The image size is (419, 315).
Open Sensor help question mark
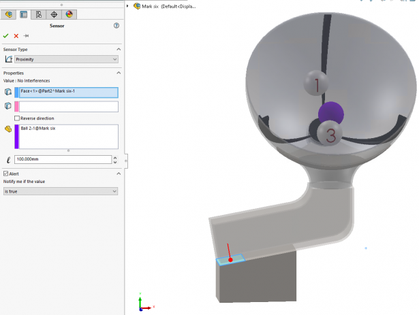117,26
